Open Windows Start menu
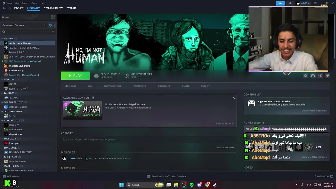336x189 pixels. pyautogui.click(x=122, y=185)
